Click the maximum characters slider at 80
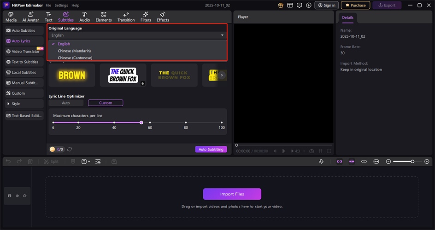 (186, 123)
